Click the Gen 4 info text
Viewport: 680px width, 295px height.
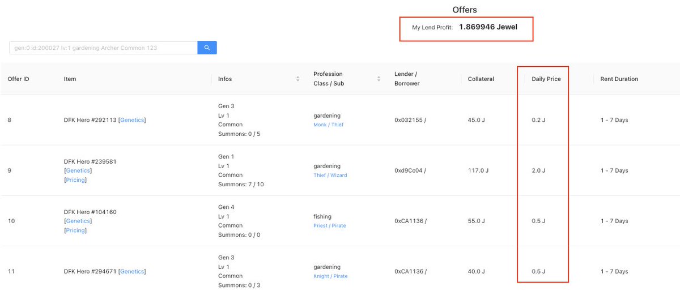(x=226, y=207)
